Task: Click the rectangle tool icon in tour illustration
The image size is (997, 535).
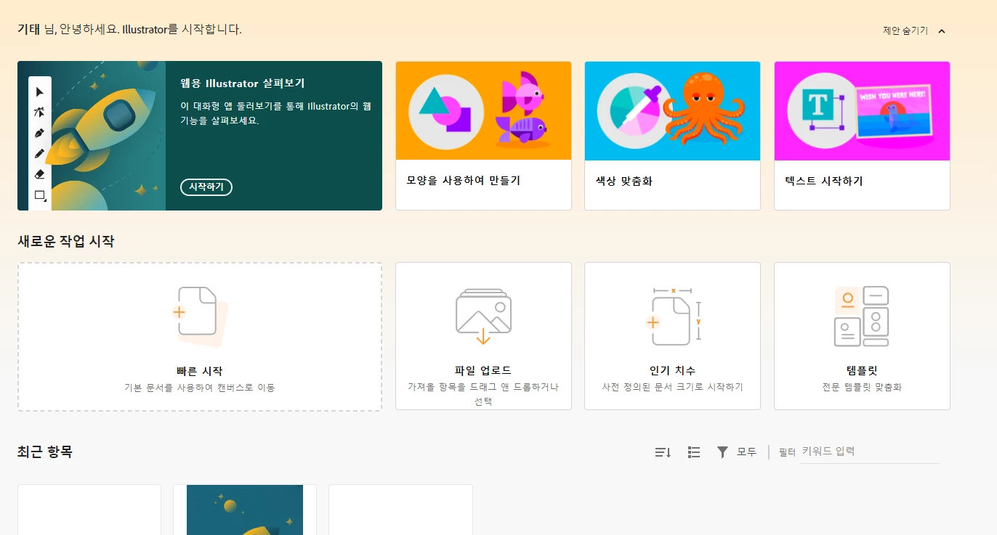Action: [40, 195]
